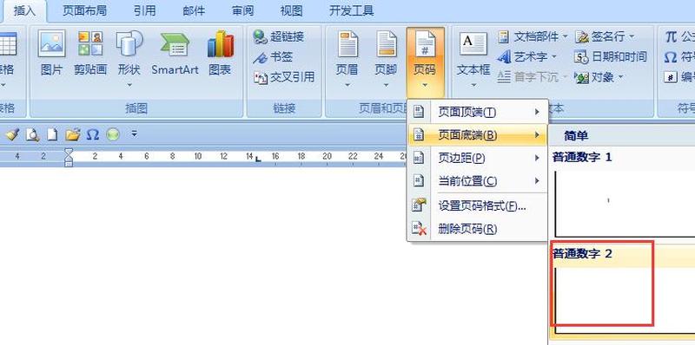Open 文档部件 quick parts menu

[533, 36]
